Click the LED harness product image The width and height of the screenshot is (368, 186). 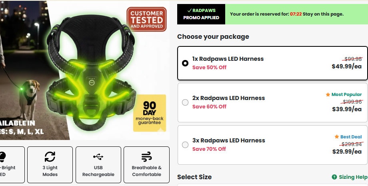(x=90, y=76)
